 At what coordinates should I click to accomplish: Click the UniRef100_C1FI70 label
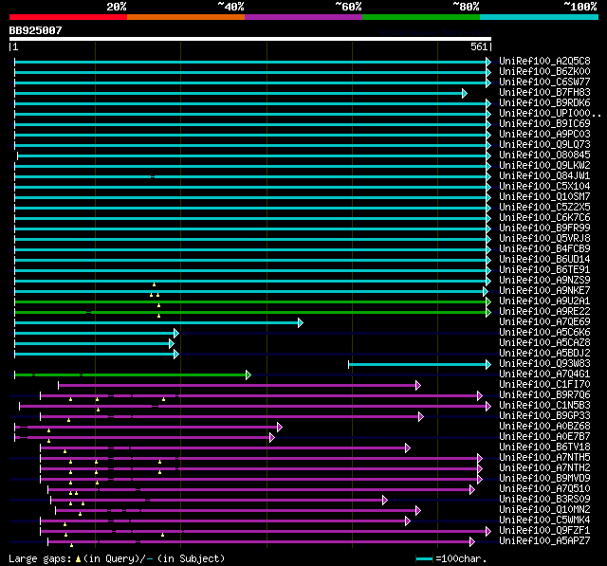(544, 385)
